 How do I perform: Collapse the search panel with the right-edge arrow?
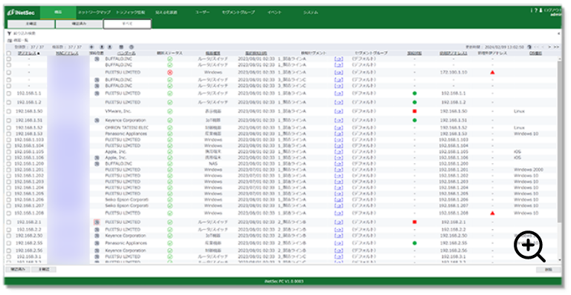pyautogui.click(x=558, y=33)
